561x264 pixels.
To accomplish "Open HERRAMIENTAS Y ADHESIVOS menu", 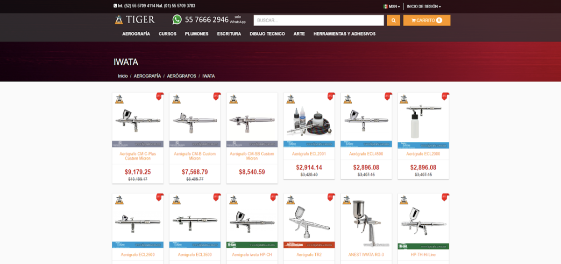I will (344, 34).
